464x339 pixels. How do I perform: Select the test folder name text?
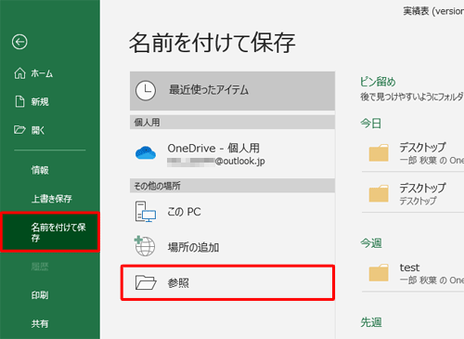[x=409, y=267]
